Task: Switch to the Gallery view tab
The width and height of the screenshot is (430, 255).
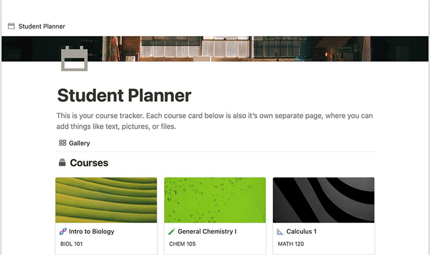Action: tap(79, 143)
